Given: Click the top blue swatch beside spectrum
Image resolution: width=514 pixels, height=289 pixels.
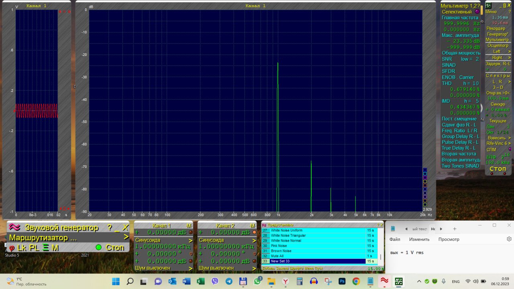Looking at the screenshot, I should click(425, 169).
